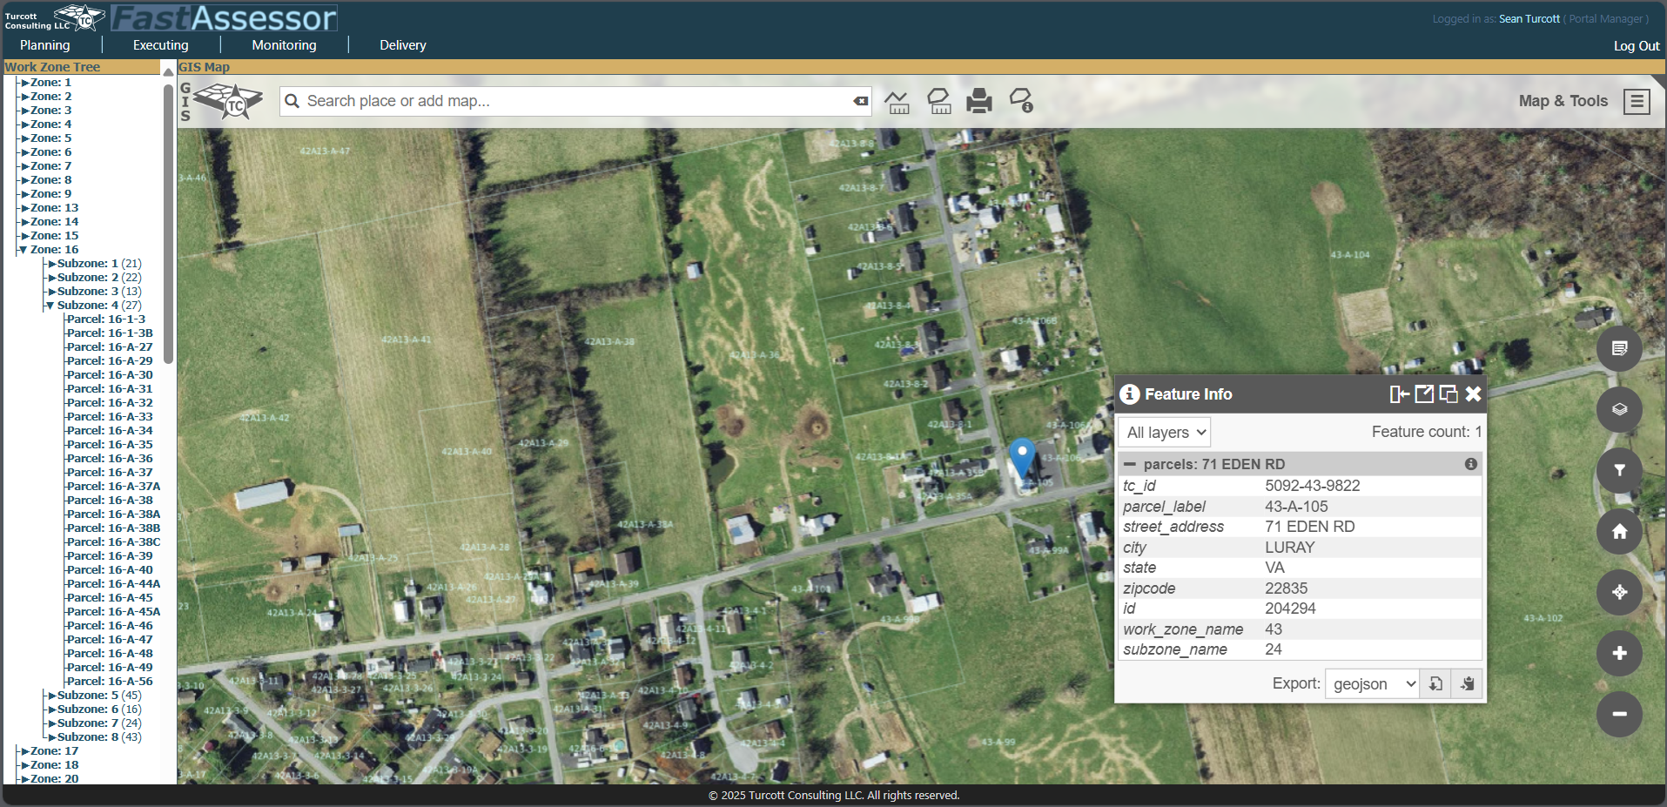Image resolution: width=1667 pixels, height=807 pixels.
Task: Select the area measurement tool
Action: (938, 100)
